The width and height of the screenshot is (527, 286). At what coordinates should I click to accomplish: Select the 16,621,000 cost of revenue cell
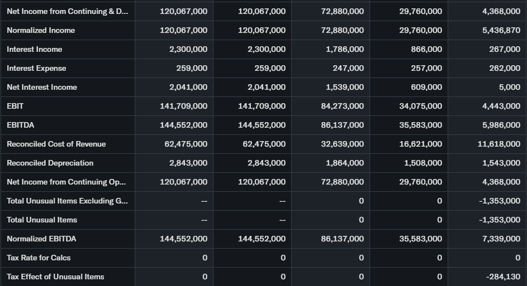point(420,144)
